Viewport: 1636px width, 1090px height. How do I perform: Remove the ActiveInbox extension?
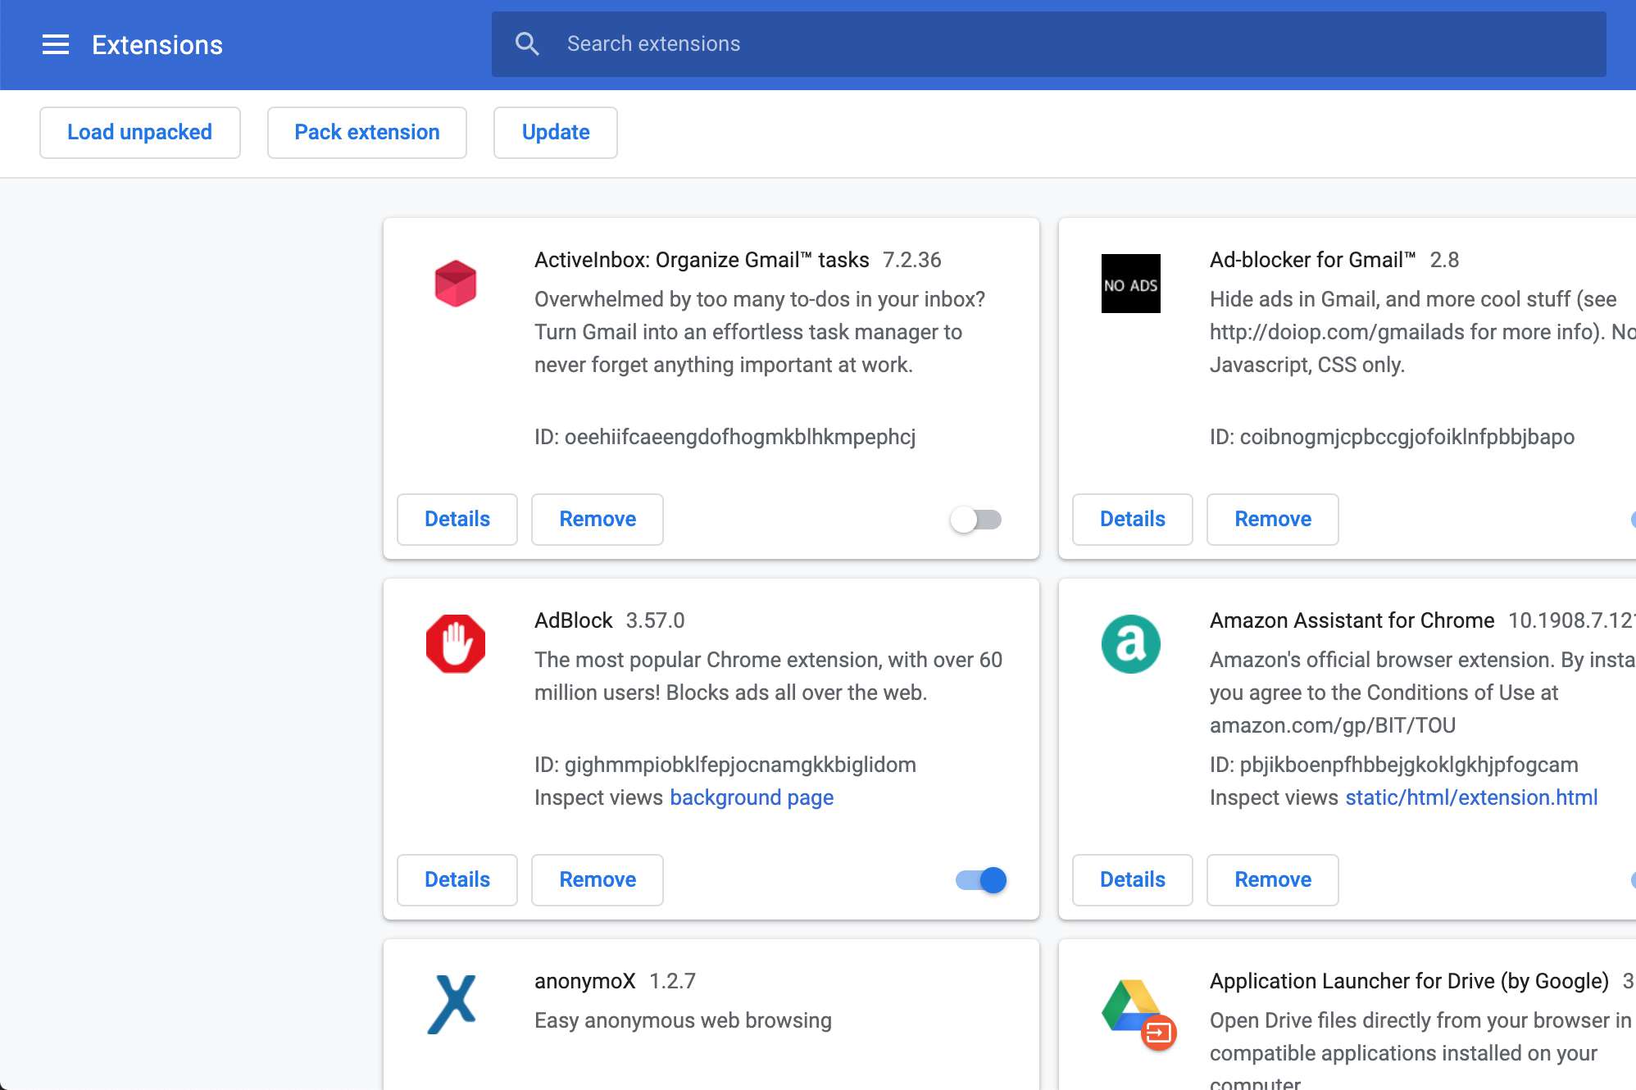[x=598, y=520]
